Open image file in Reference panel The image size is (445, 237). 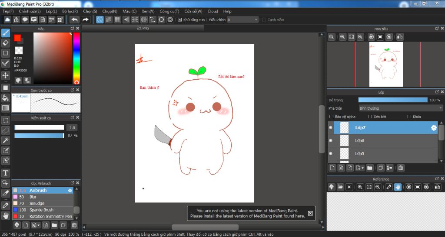click(x=340, y=187)
